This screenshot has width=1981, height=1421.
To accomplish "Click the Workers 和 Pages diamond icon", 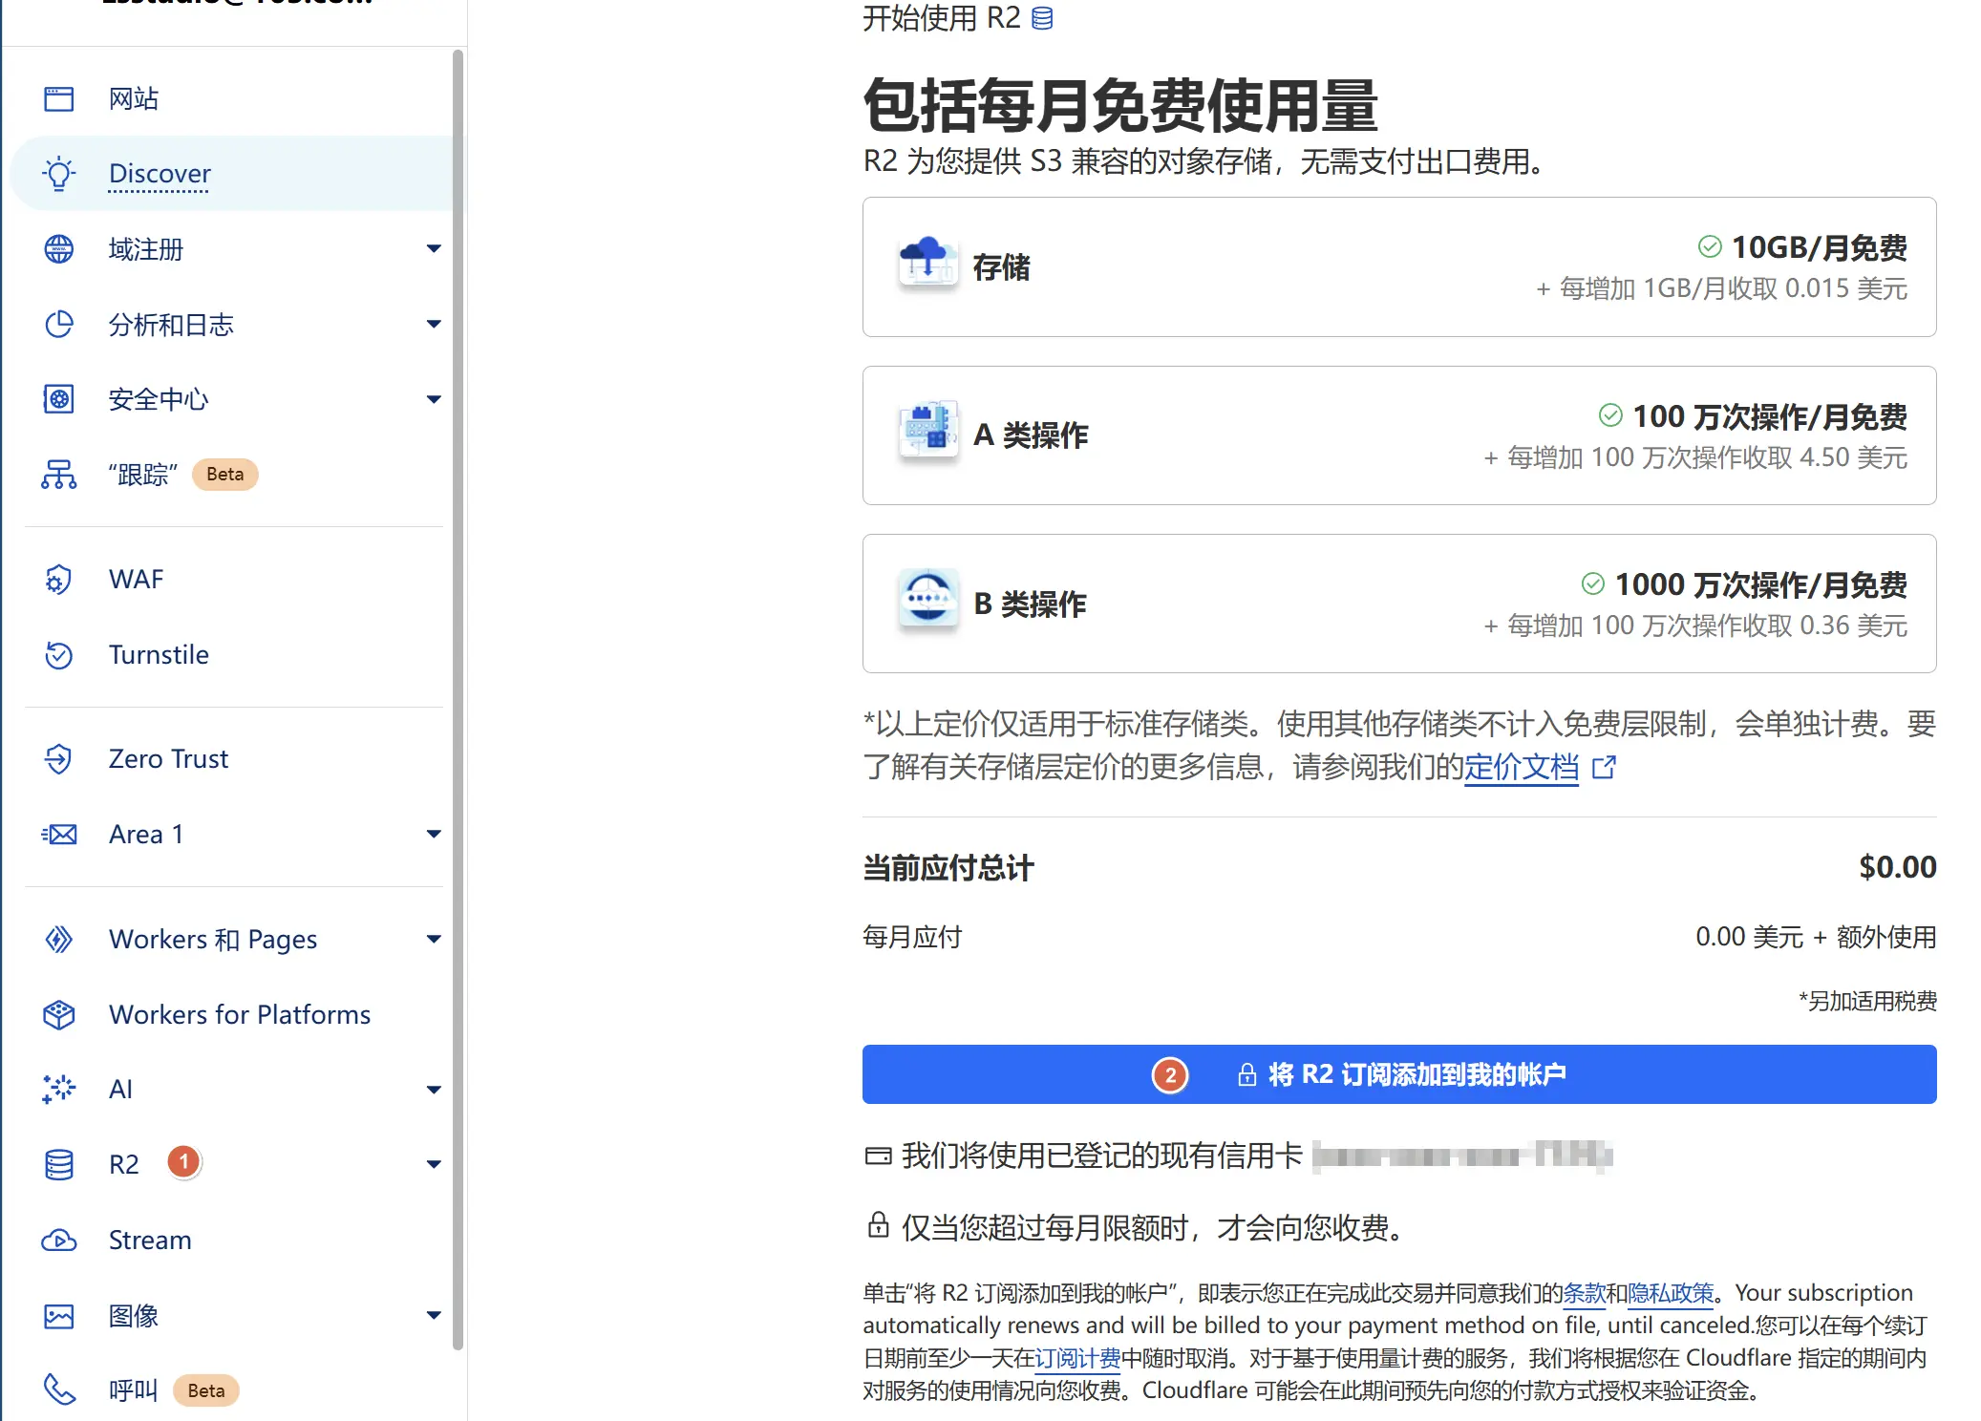I will pos(58,940).
